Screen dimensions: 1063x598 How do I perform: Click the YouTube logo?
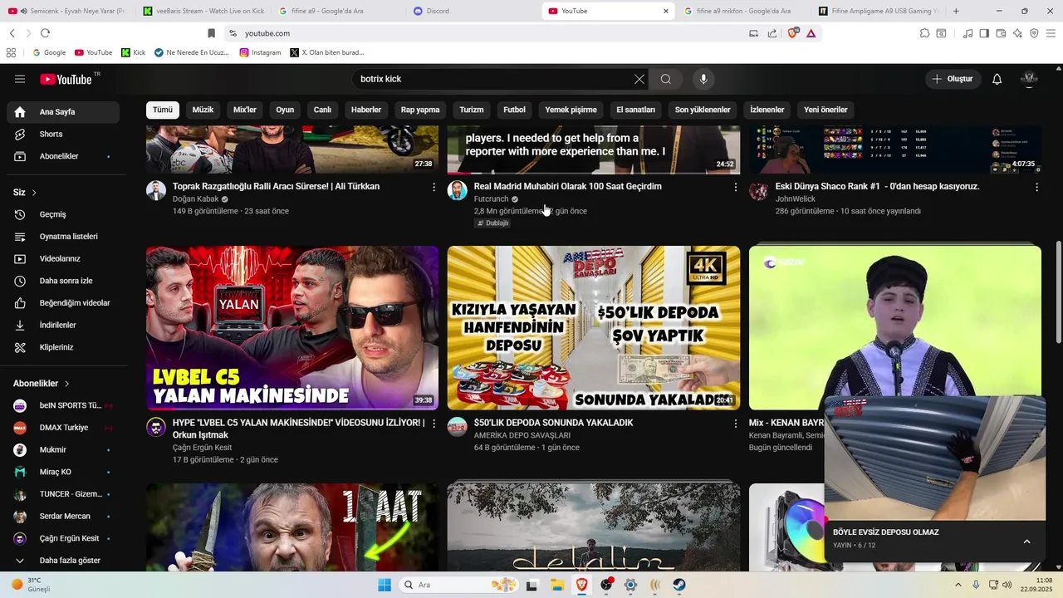(x=66, y=79)
